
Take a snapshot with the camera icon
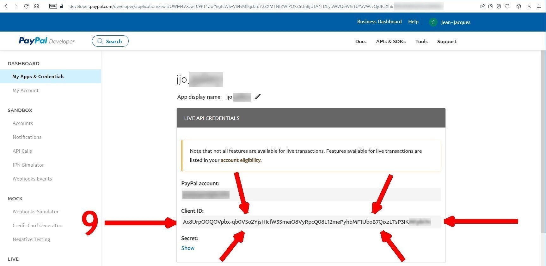pyautogui.click(x=491, y=6)
